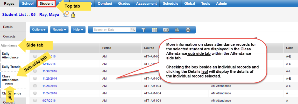Go to the Admin tab
Image resolution: width=298 pixels, height=104 pixels.
click(x=222, y=4)
